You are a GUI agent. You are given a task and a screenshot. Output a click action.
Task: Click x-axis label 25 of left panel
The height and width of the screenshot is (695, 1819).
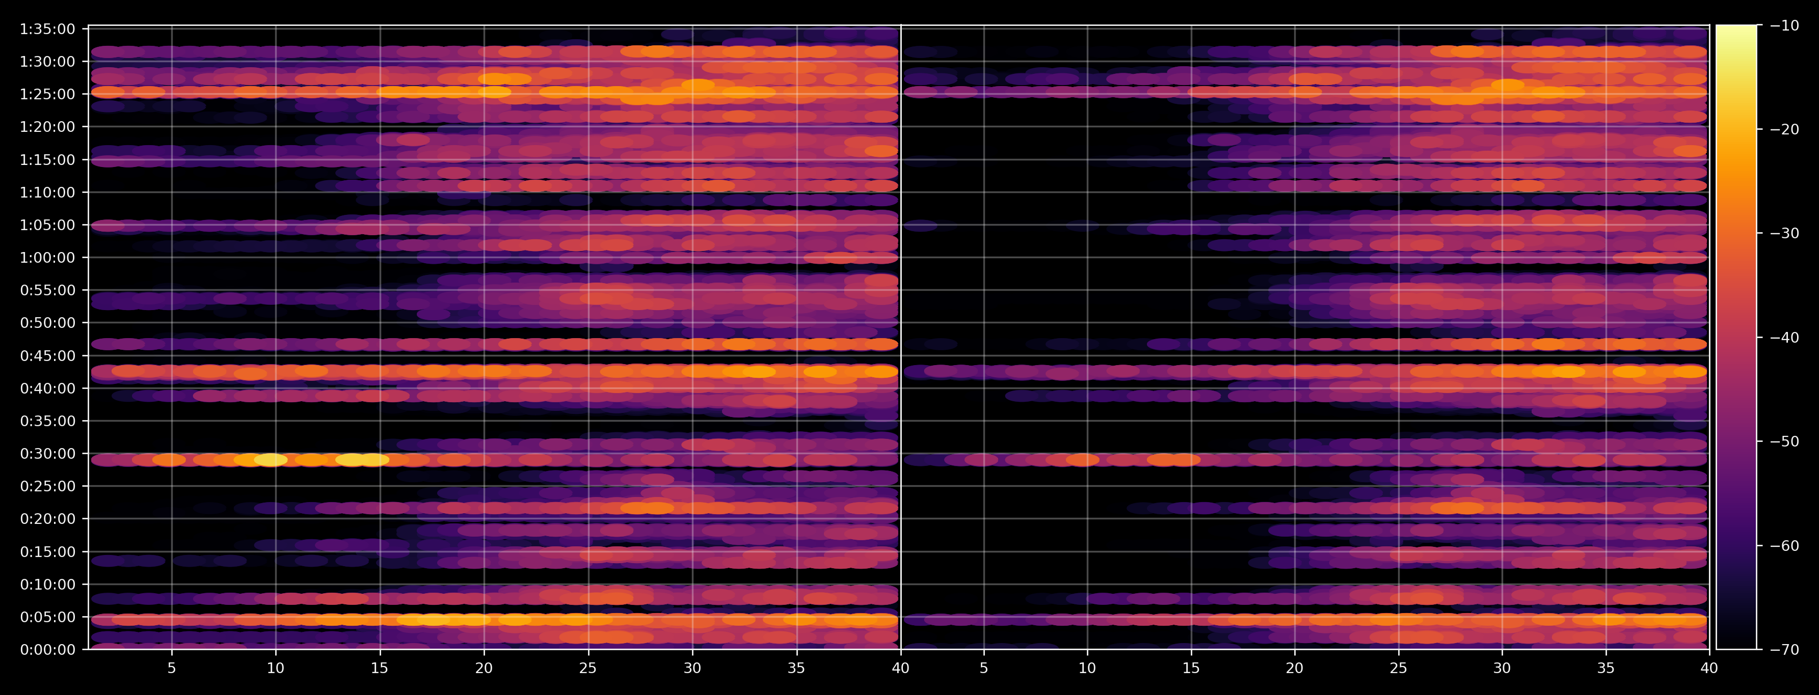(x=588, y=668)
